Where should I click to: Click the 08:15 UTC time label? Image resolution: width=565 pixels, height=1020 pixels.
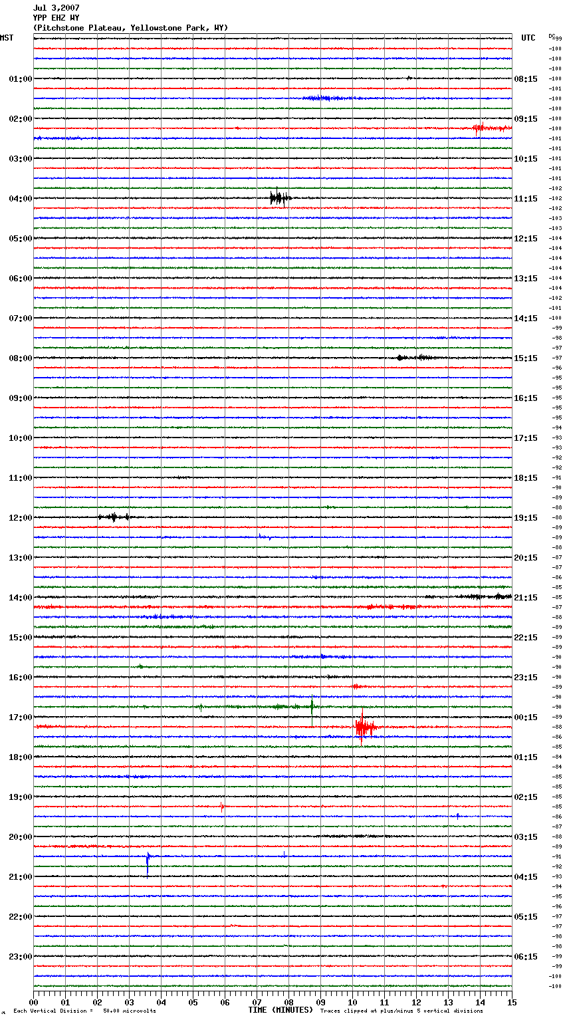526,79
